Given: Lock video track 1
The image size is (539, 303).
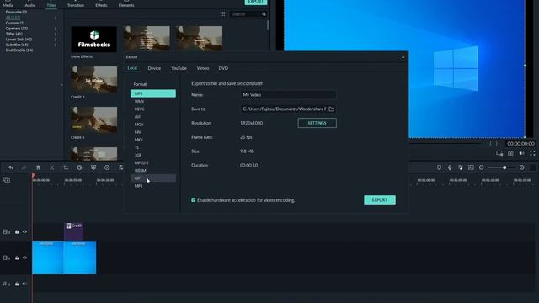Looking at the screenshot, I should pyautogui.click(x=17, y=258).
